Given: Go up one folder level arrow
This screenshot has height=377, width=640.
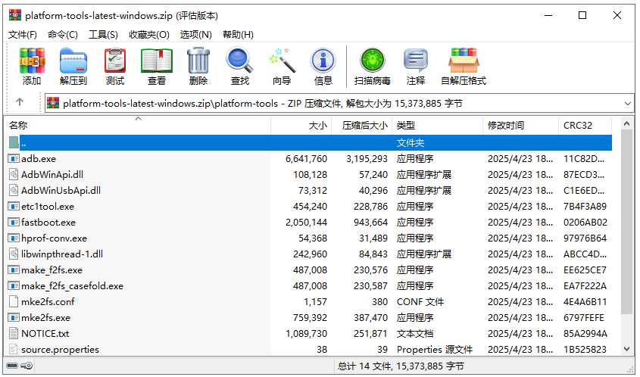Looking at the screenshot, I should 20,102.
